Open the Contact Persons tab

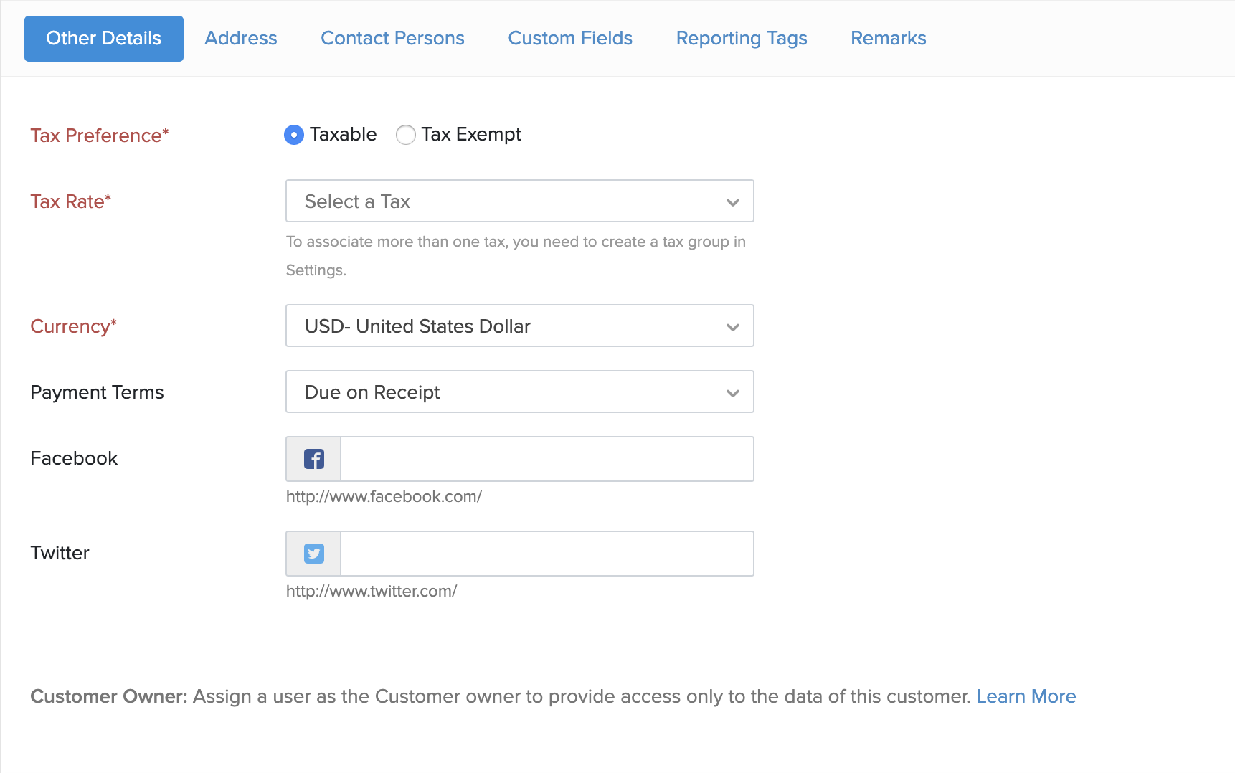[x=392, y=38]
